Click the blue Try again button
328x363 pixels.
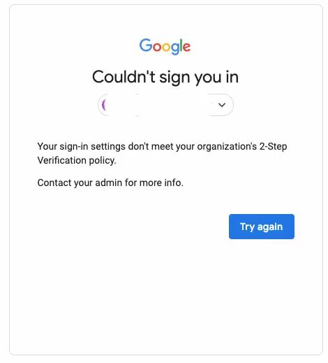261,227
